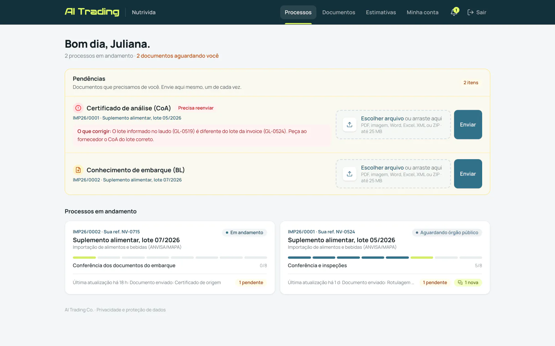
Task: Click the 'Processos em andamento' heading
Action: [101, 211]
